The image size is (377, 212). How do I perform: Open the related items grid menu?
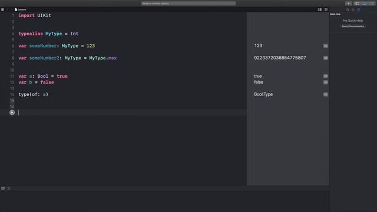[x=2, y=9]
